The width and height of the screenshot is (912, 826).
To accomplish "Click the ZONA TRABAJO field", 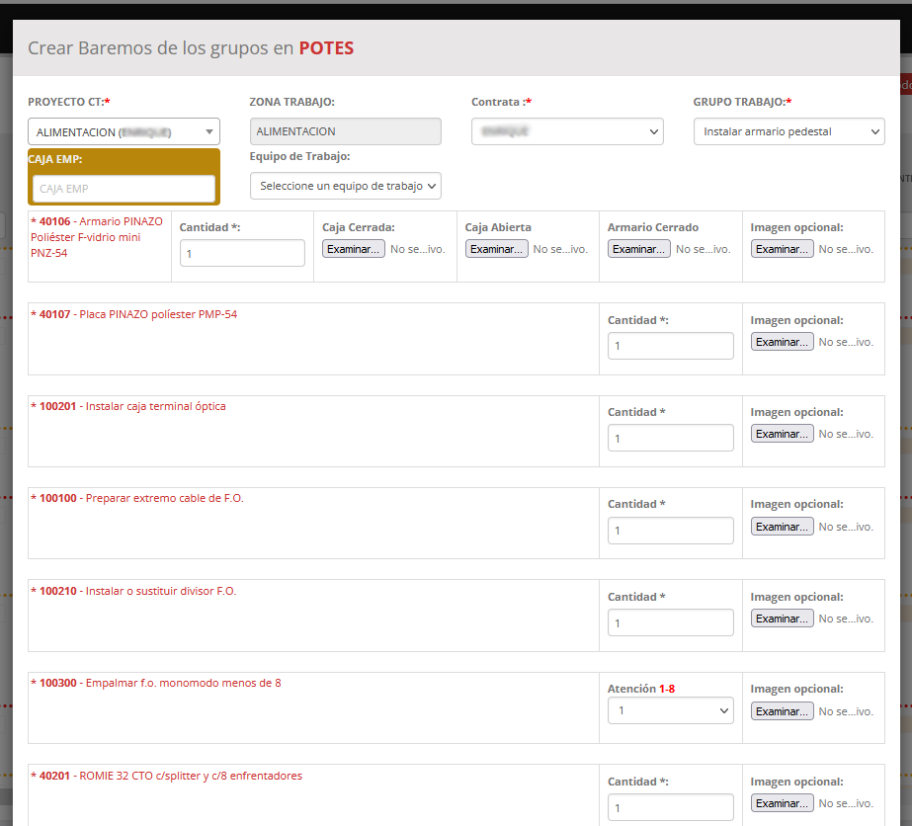I will click(346, 131).
